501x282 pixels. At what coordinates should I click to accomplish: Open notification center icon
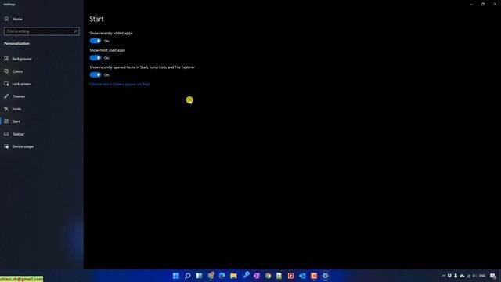point(493,276)
